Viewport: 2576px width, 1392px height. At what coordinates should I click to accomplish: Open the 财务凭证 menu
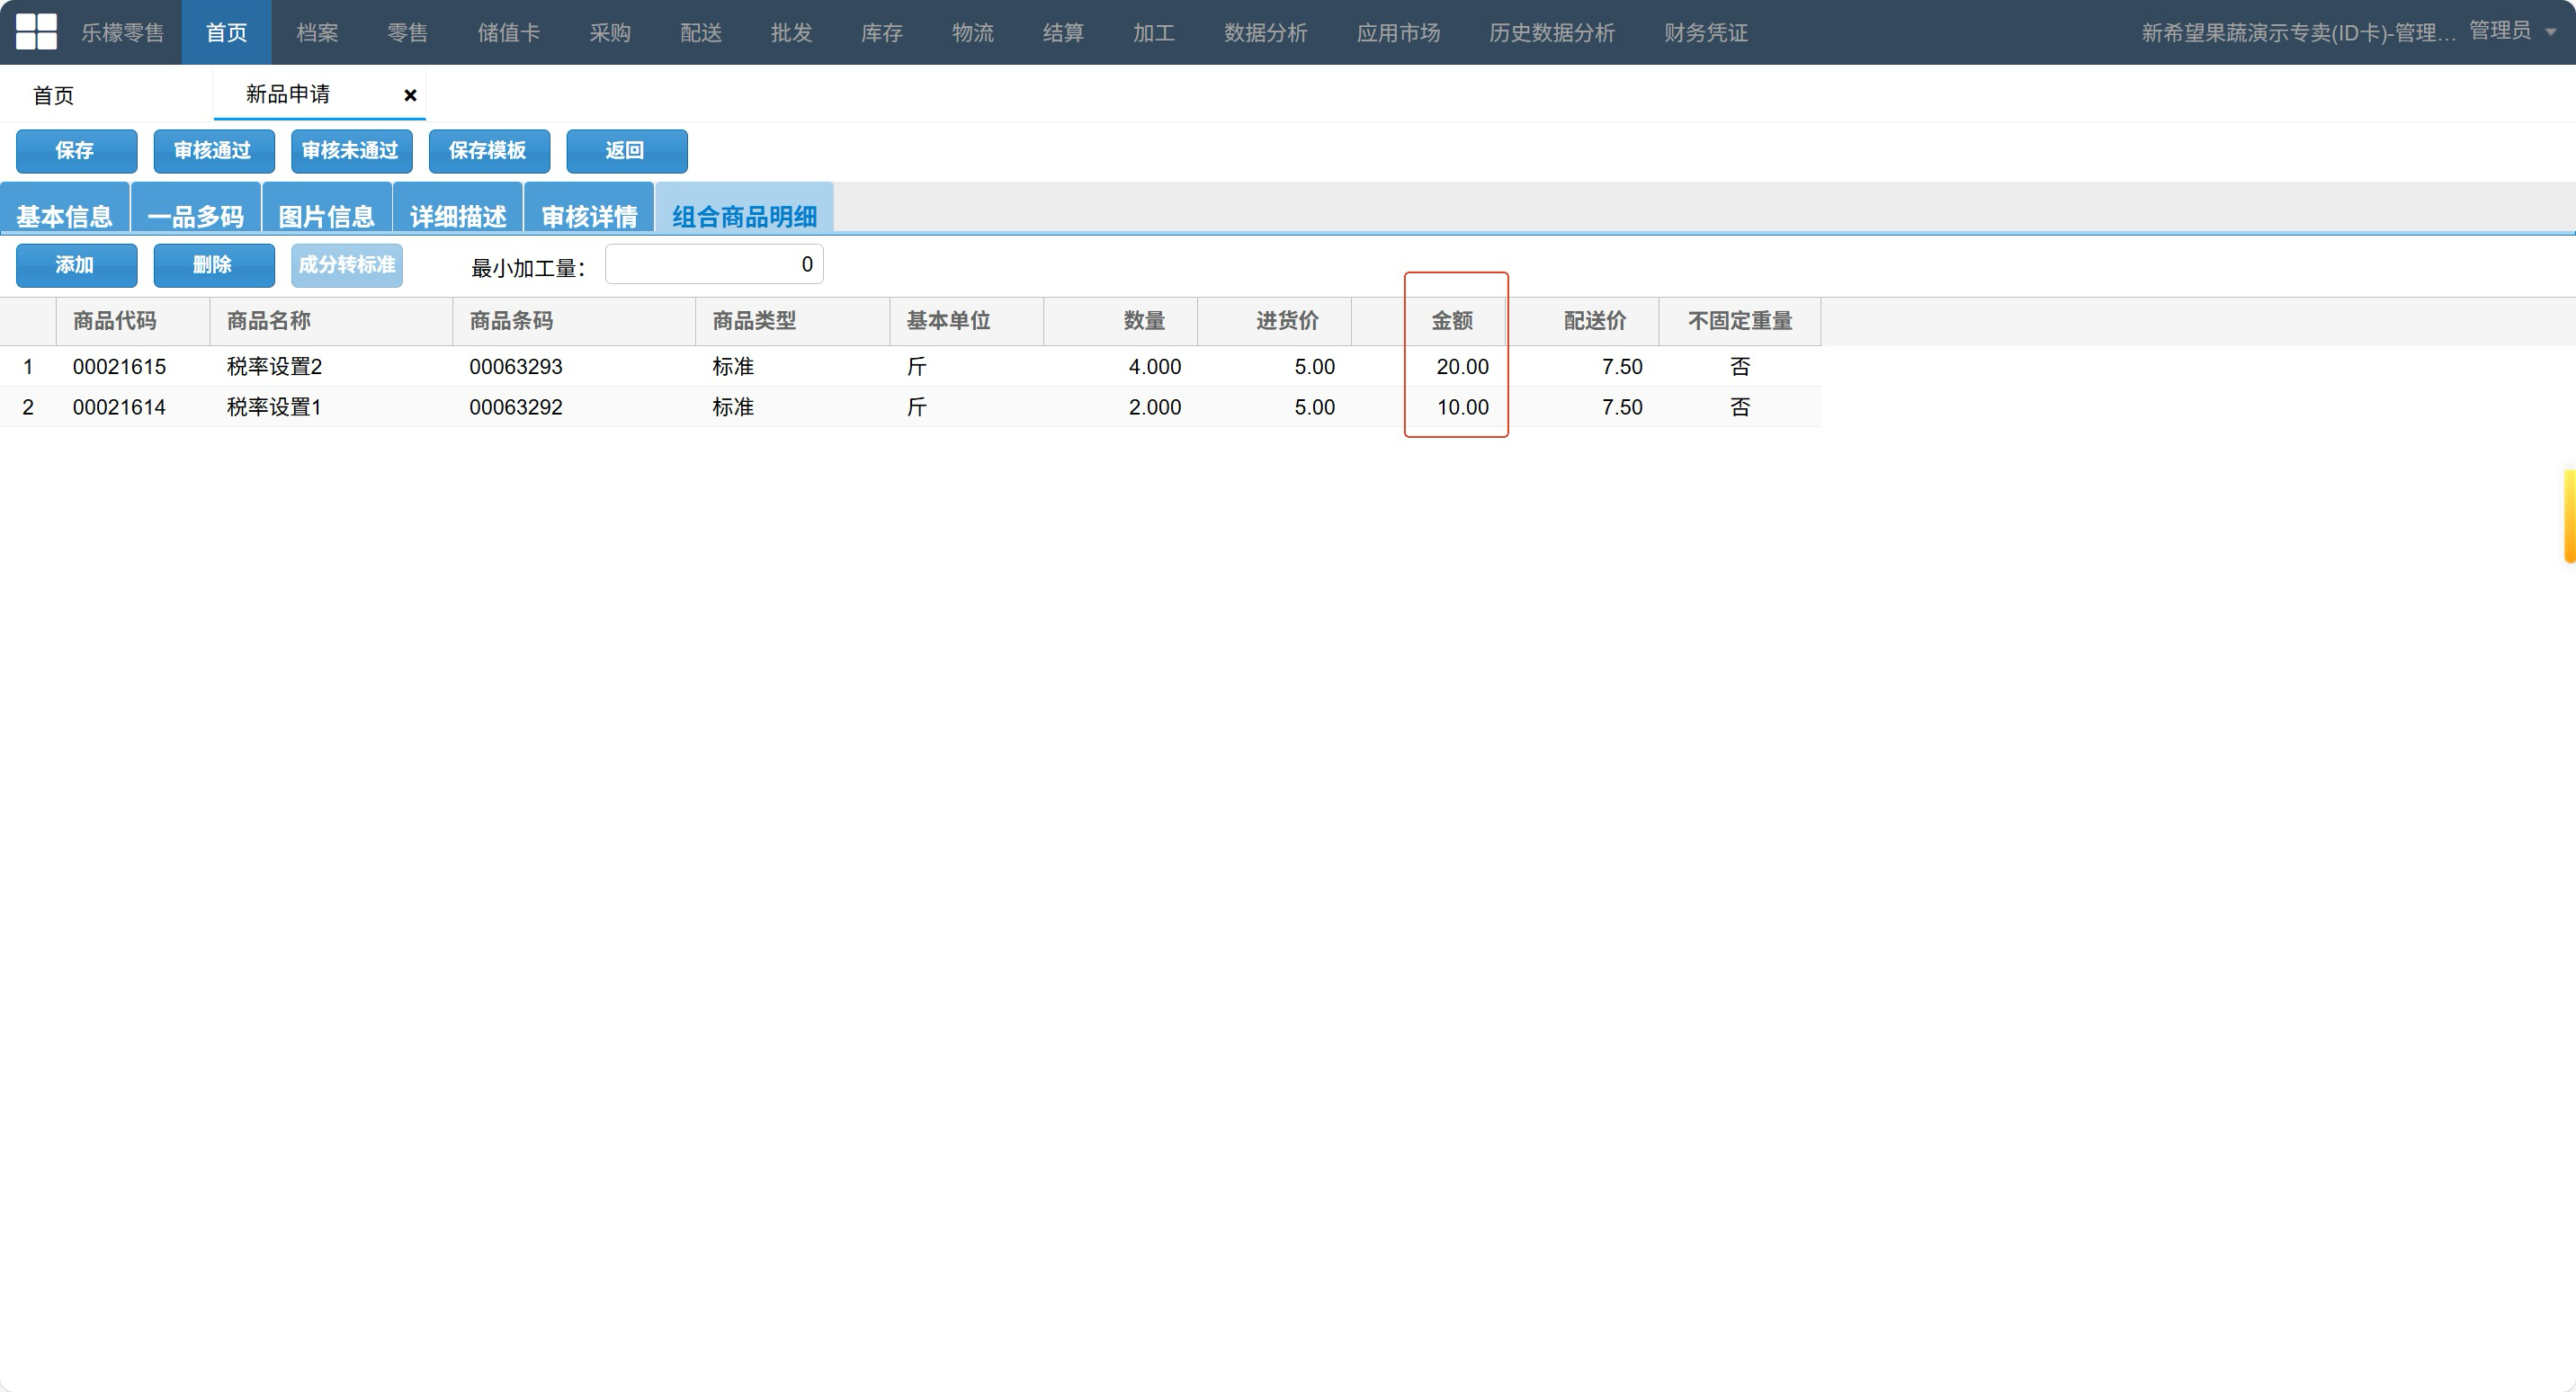pos(1706,32)
